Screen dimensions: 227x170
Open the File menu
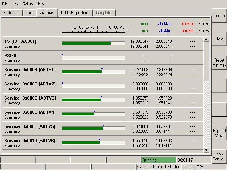(5, 4)
